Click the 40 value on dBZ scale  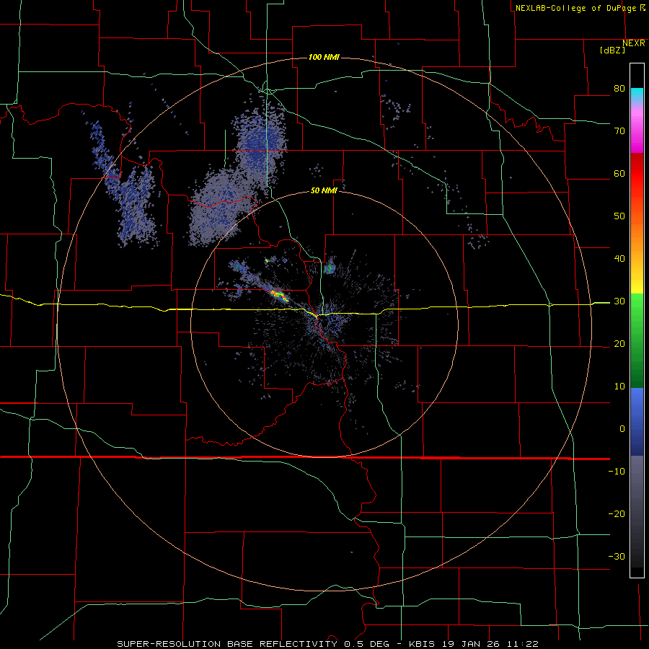click(619, 259)
